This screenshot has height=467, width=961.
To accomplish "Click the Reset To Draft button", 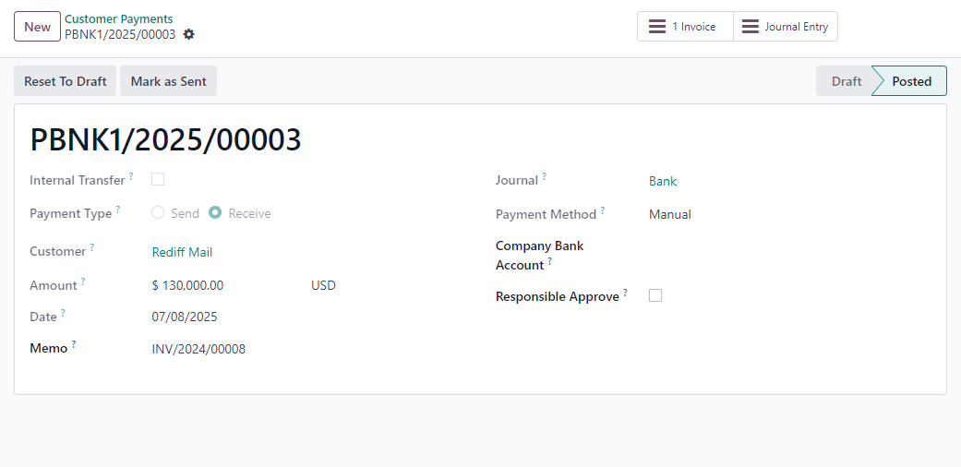I will tap(65, 81).
